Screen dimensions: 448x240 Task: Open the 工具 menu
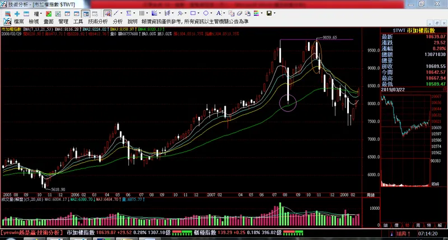pos(78,21)
